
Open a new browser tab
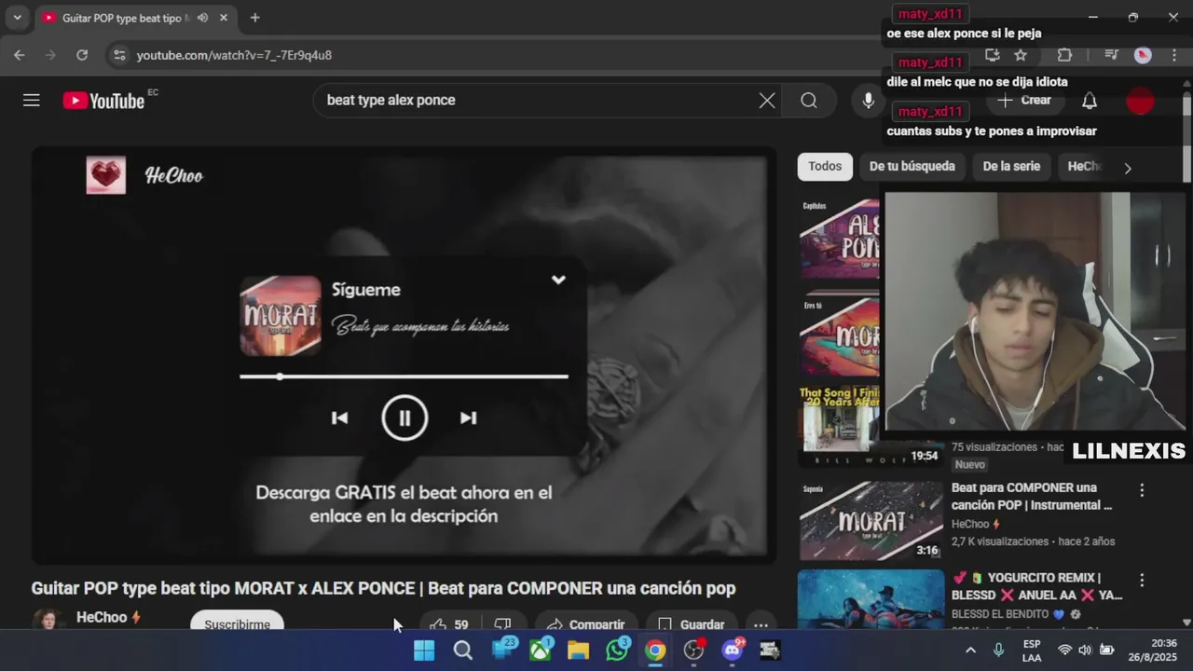pos(254,18)
